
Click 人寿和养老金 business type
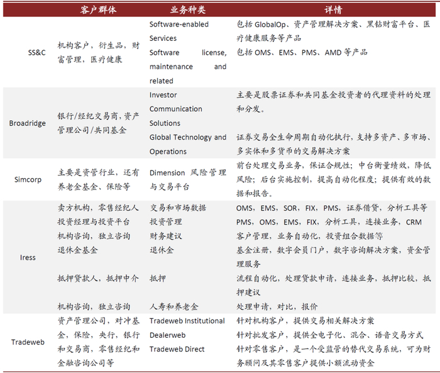pyautogui.click(x=173, y=306)
